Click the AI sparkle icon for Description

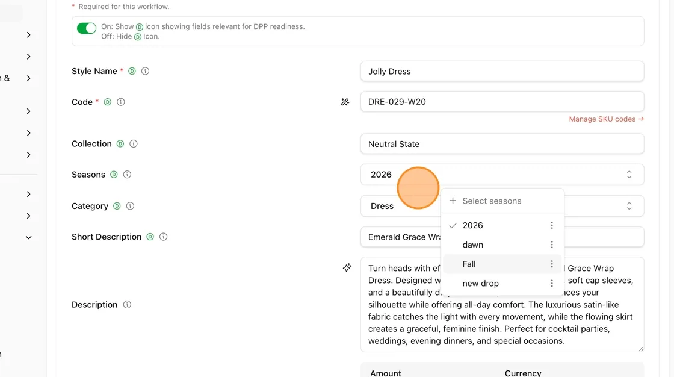tap(347, 267)
